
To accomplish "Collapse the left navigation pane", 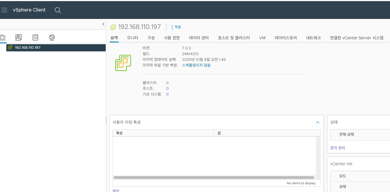I will [x=103, y=24].
